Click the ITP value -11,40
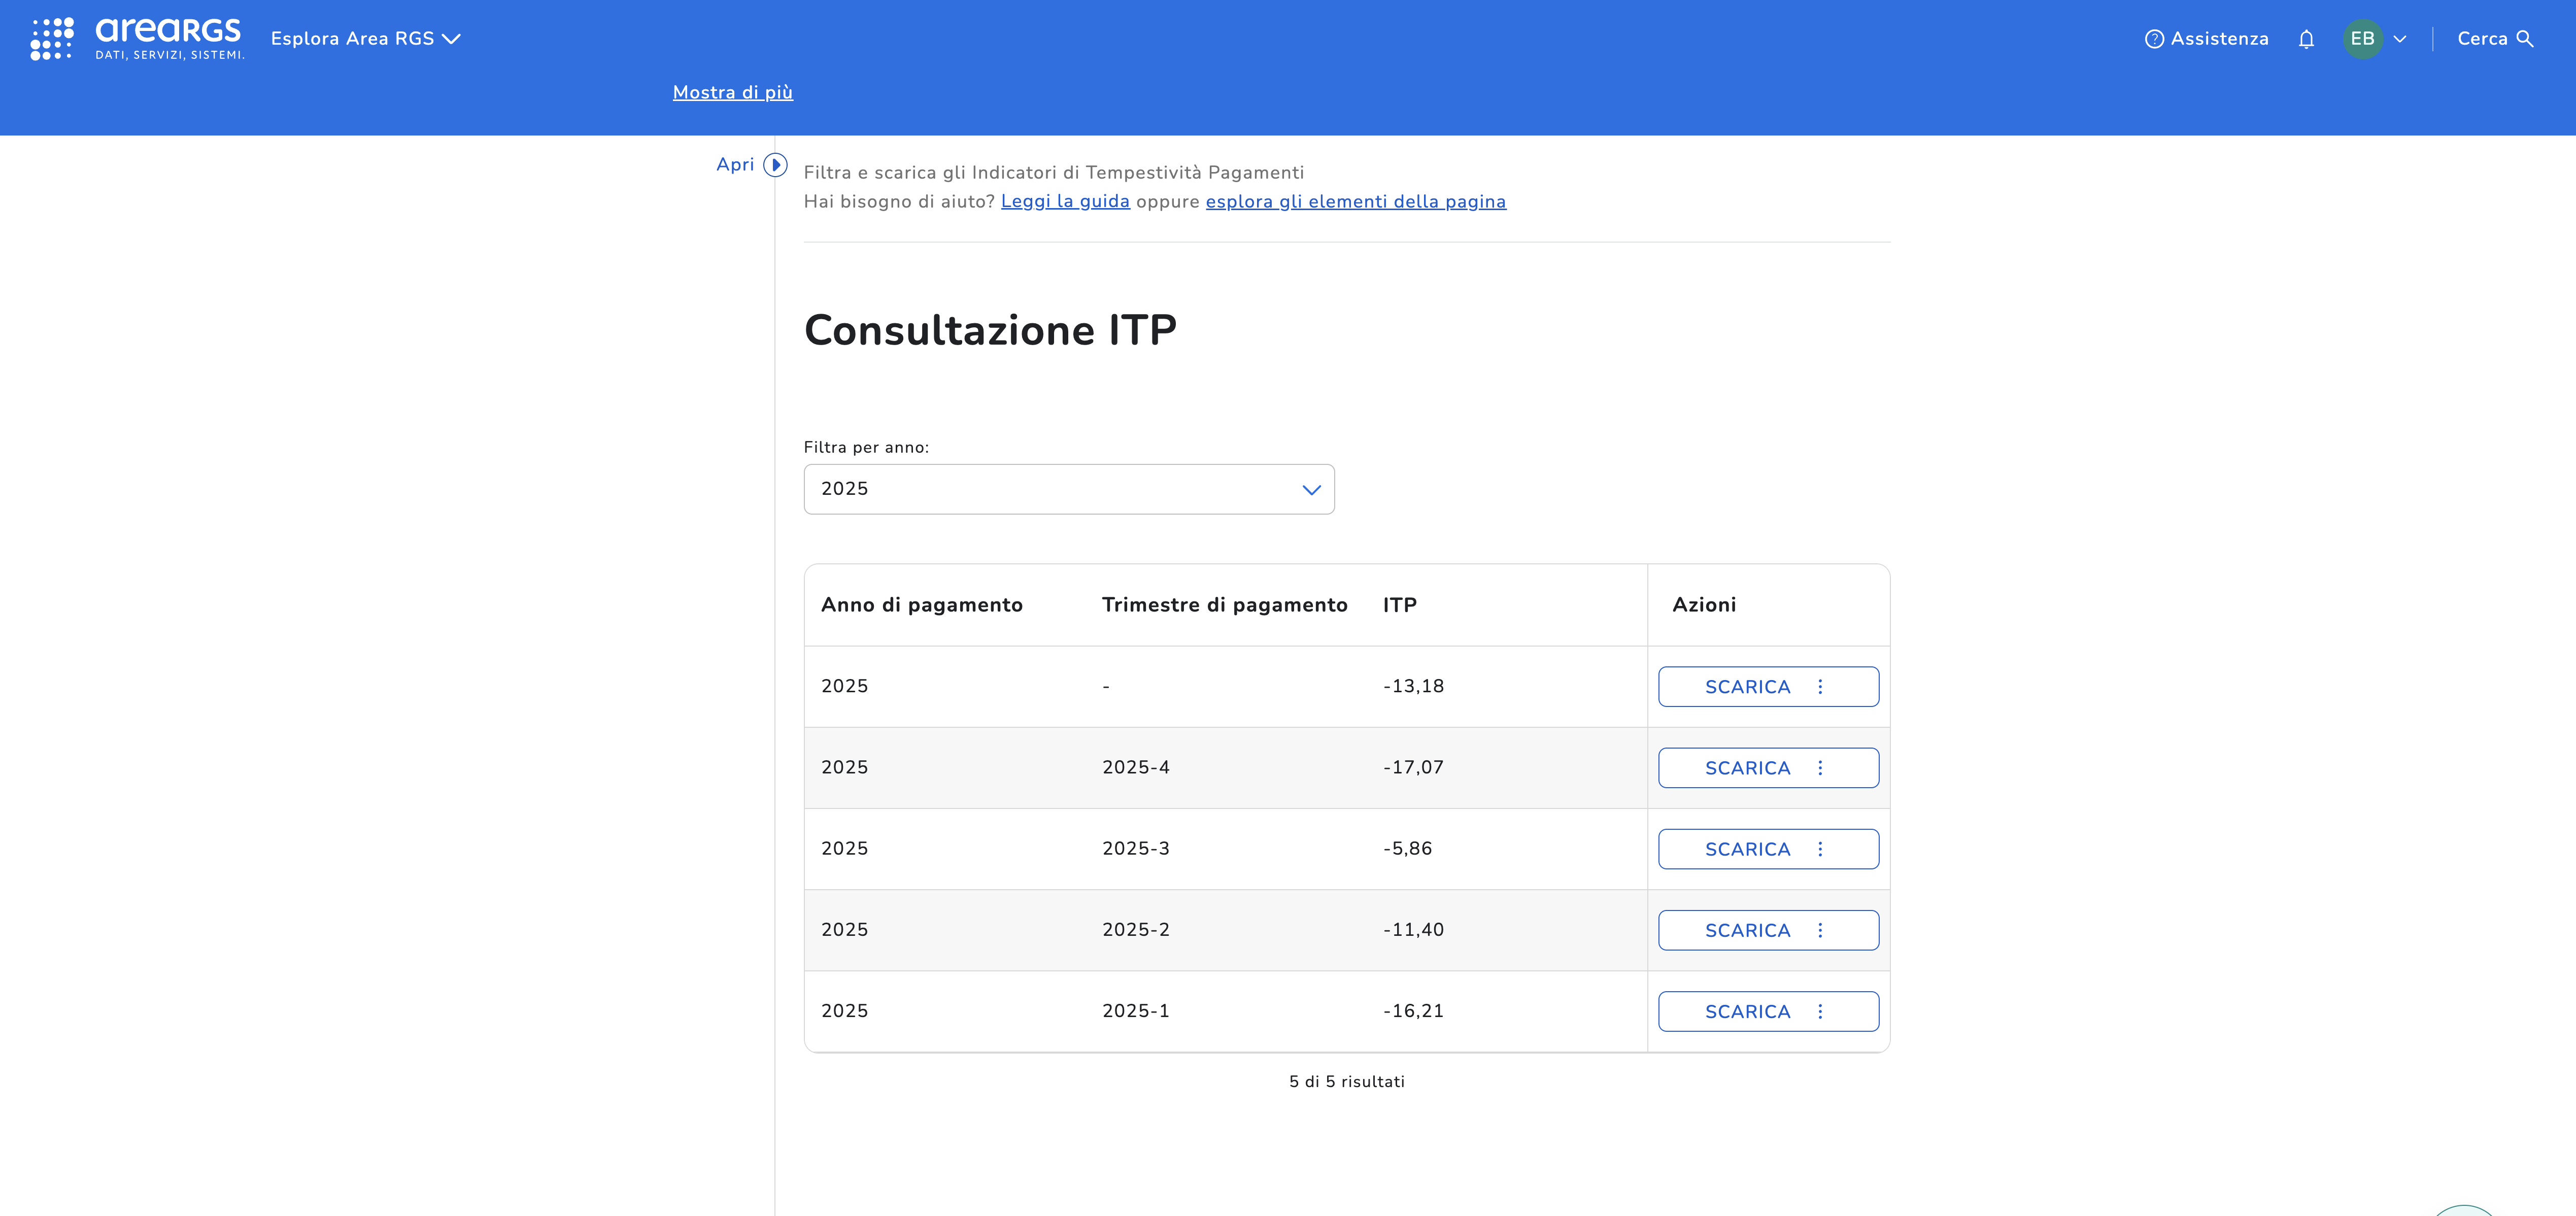The image size is (2576, 1216). click(1414, 929)
